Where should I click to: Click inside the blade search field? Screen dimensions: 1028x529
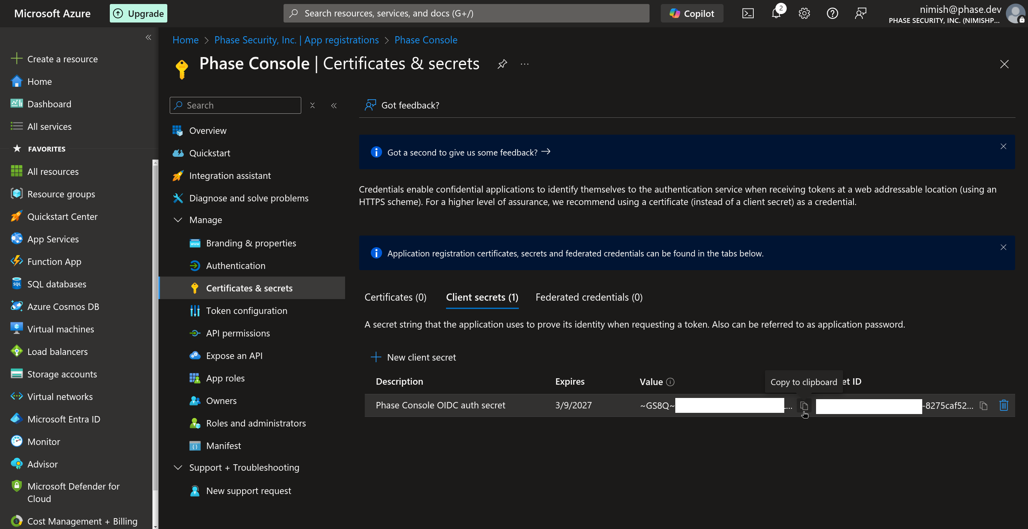point(235,105)
